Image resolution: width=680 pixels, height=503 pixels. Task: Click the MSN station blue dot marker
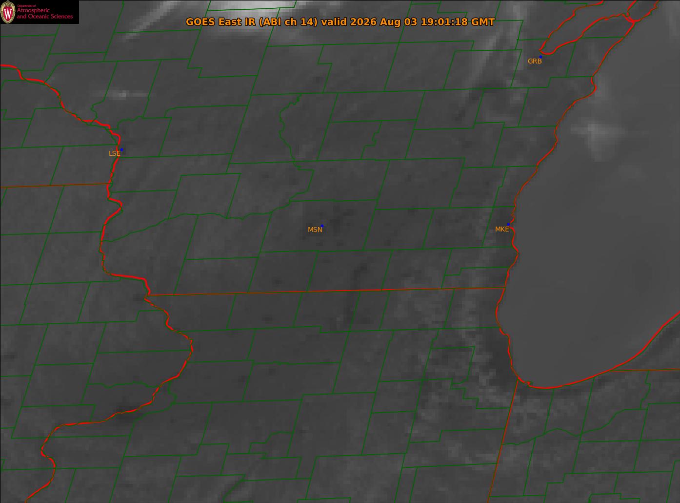tap(322, 226)
